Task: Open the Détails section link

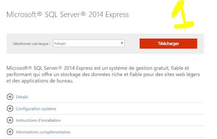Action: 22,97
